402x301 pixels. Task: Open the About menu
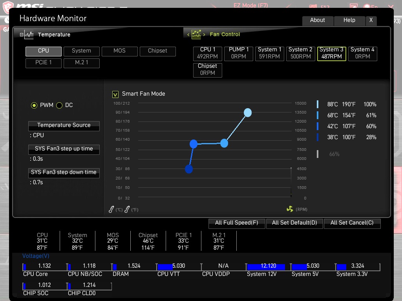(318, 20)
